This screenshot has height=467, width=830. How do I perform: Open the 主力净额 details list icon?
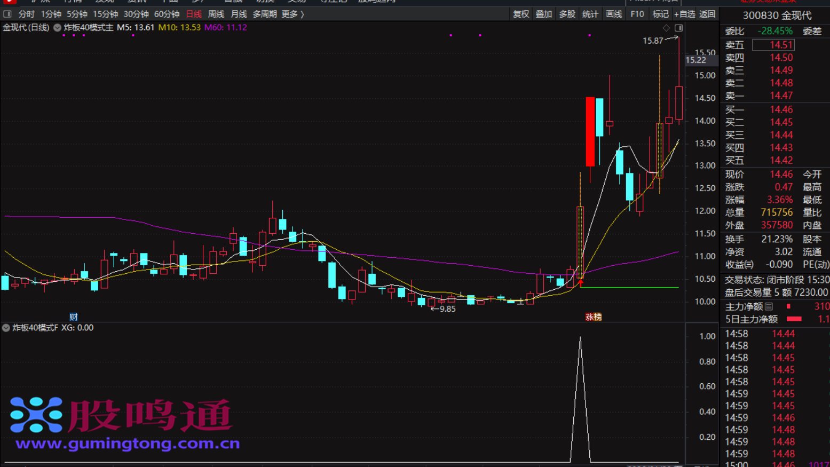tap(769, 306)
